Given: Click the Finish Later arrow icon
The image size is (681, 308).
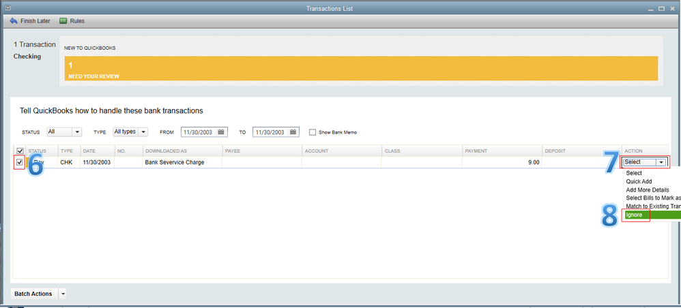Looking at the screenshot, I should pyautogui.click(x=14, y=21).
